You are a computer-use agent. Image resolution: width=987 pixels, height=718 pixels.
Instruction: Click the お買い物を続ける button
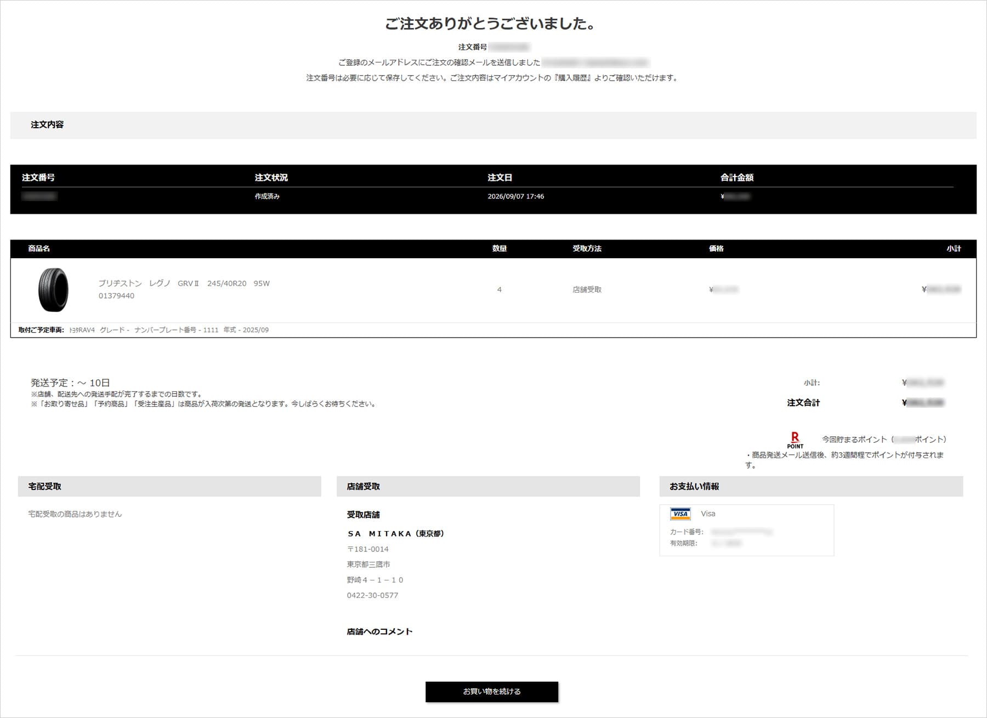pos(492,692)
